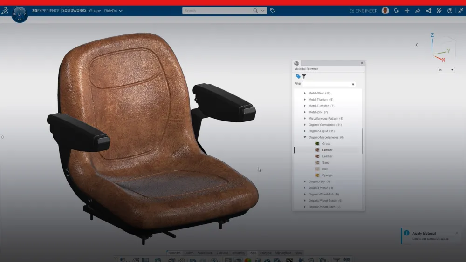Switch to the View tab
The height and width of the screenshot is (262, 466).
(x=299, y=253)
